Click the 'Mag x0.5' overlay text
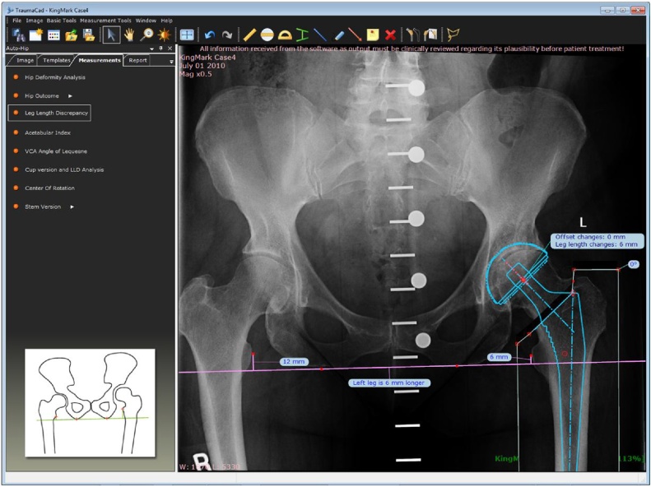Viewport: 651px width, 487px height. pos(196,74)
